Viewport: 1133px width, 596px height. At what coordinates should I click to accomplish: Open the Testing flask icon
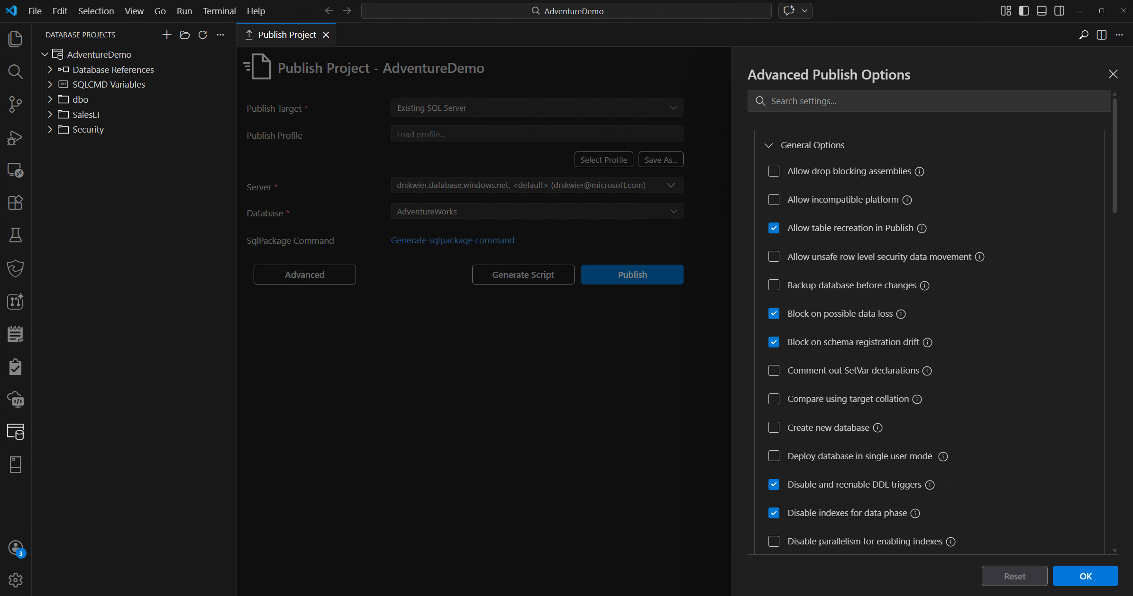click(x=15, y=235)
